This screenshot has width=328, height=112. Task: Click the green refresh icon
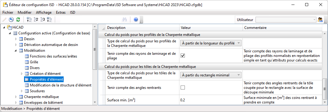point(18,20)
